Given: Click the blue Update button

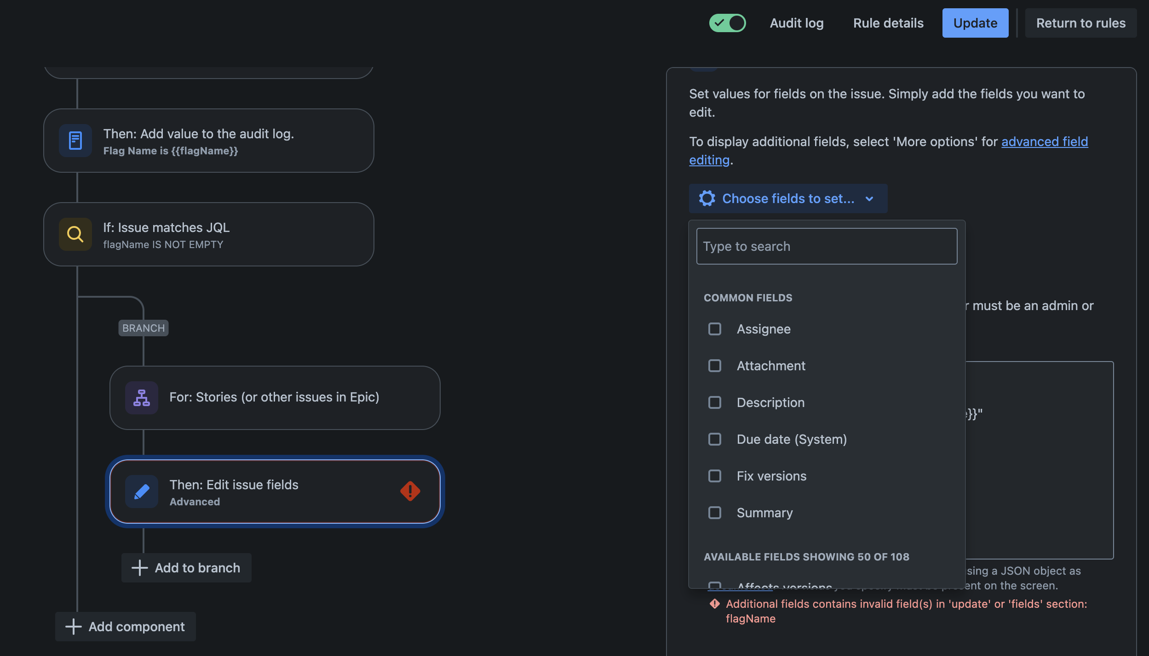Looking at the screenshot, I should (x=975, y=23).
